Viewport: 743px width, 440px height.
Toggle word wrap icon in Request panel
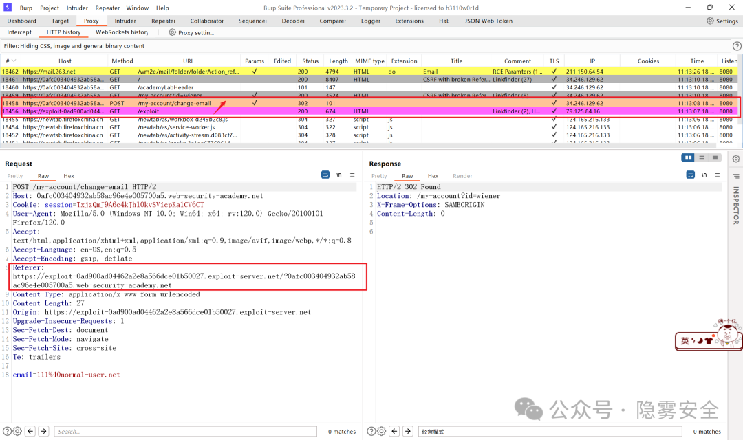tap(325, 175)
